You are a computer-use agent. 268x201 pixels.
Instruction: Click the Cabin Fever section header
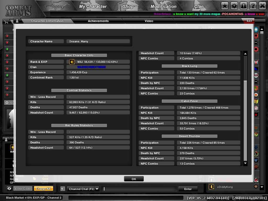pyautogui.click(x=189, y=101)
